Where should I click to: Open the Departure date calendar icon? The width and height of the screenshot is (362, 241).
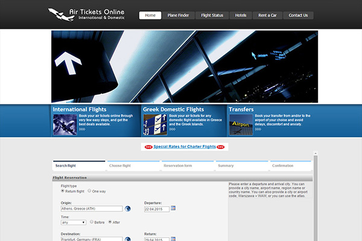[x=173, y=208]
